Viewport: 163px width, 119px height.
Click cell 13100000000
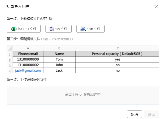point(28,59)
